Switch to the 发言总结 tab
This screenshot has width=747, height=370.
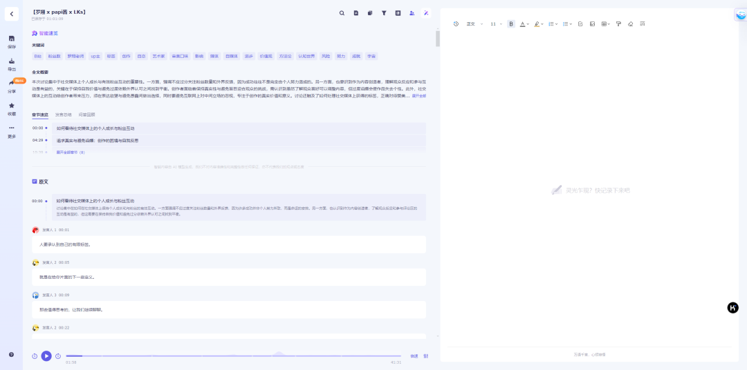click(x=64, y=115)
